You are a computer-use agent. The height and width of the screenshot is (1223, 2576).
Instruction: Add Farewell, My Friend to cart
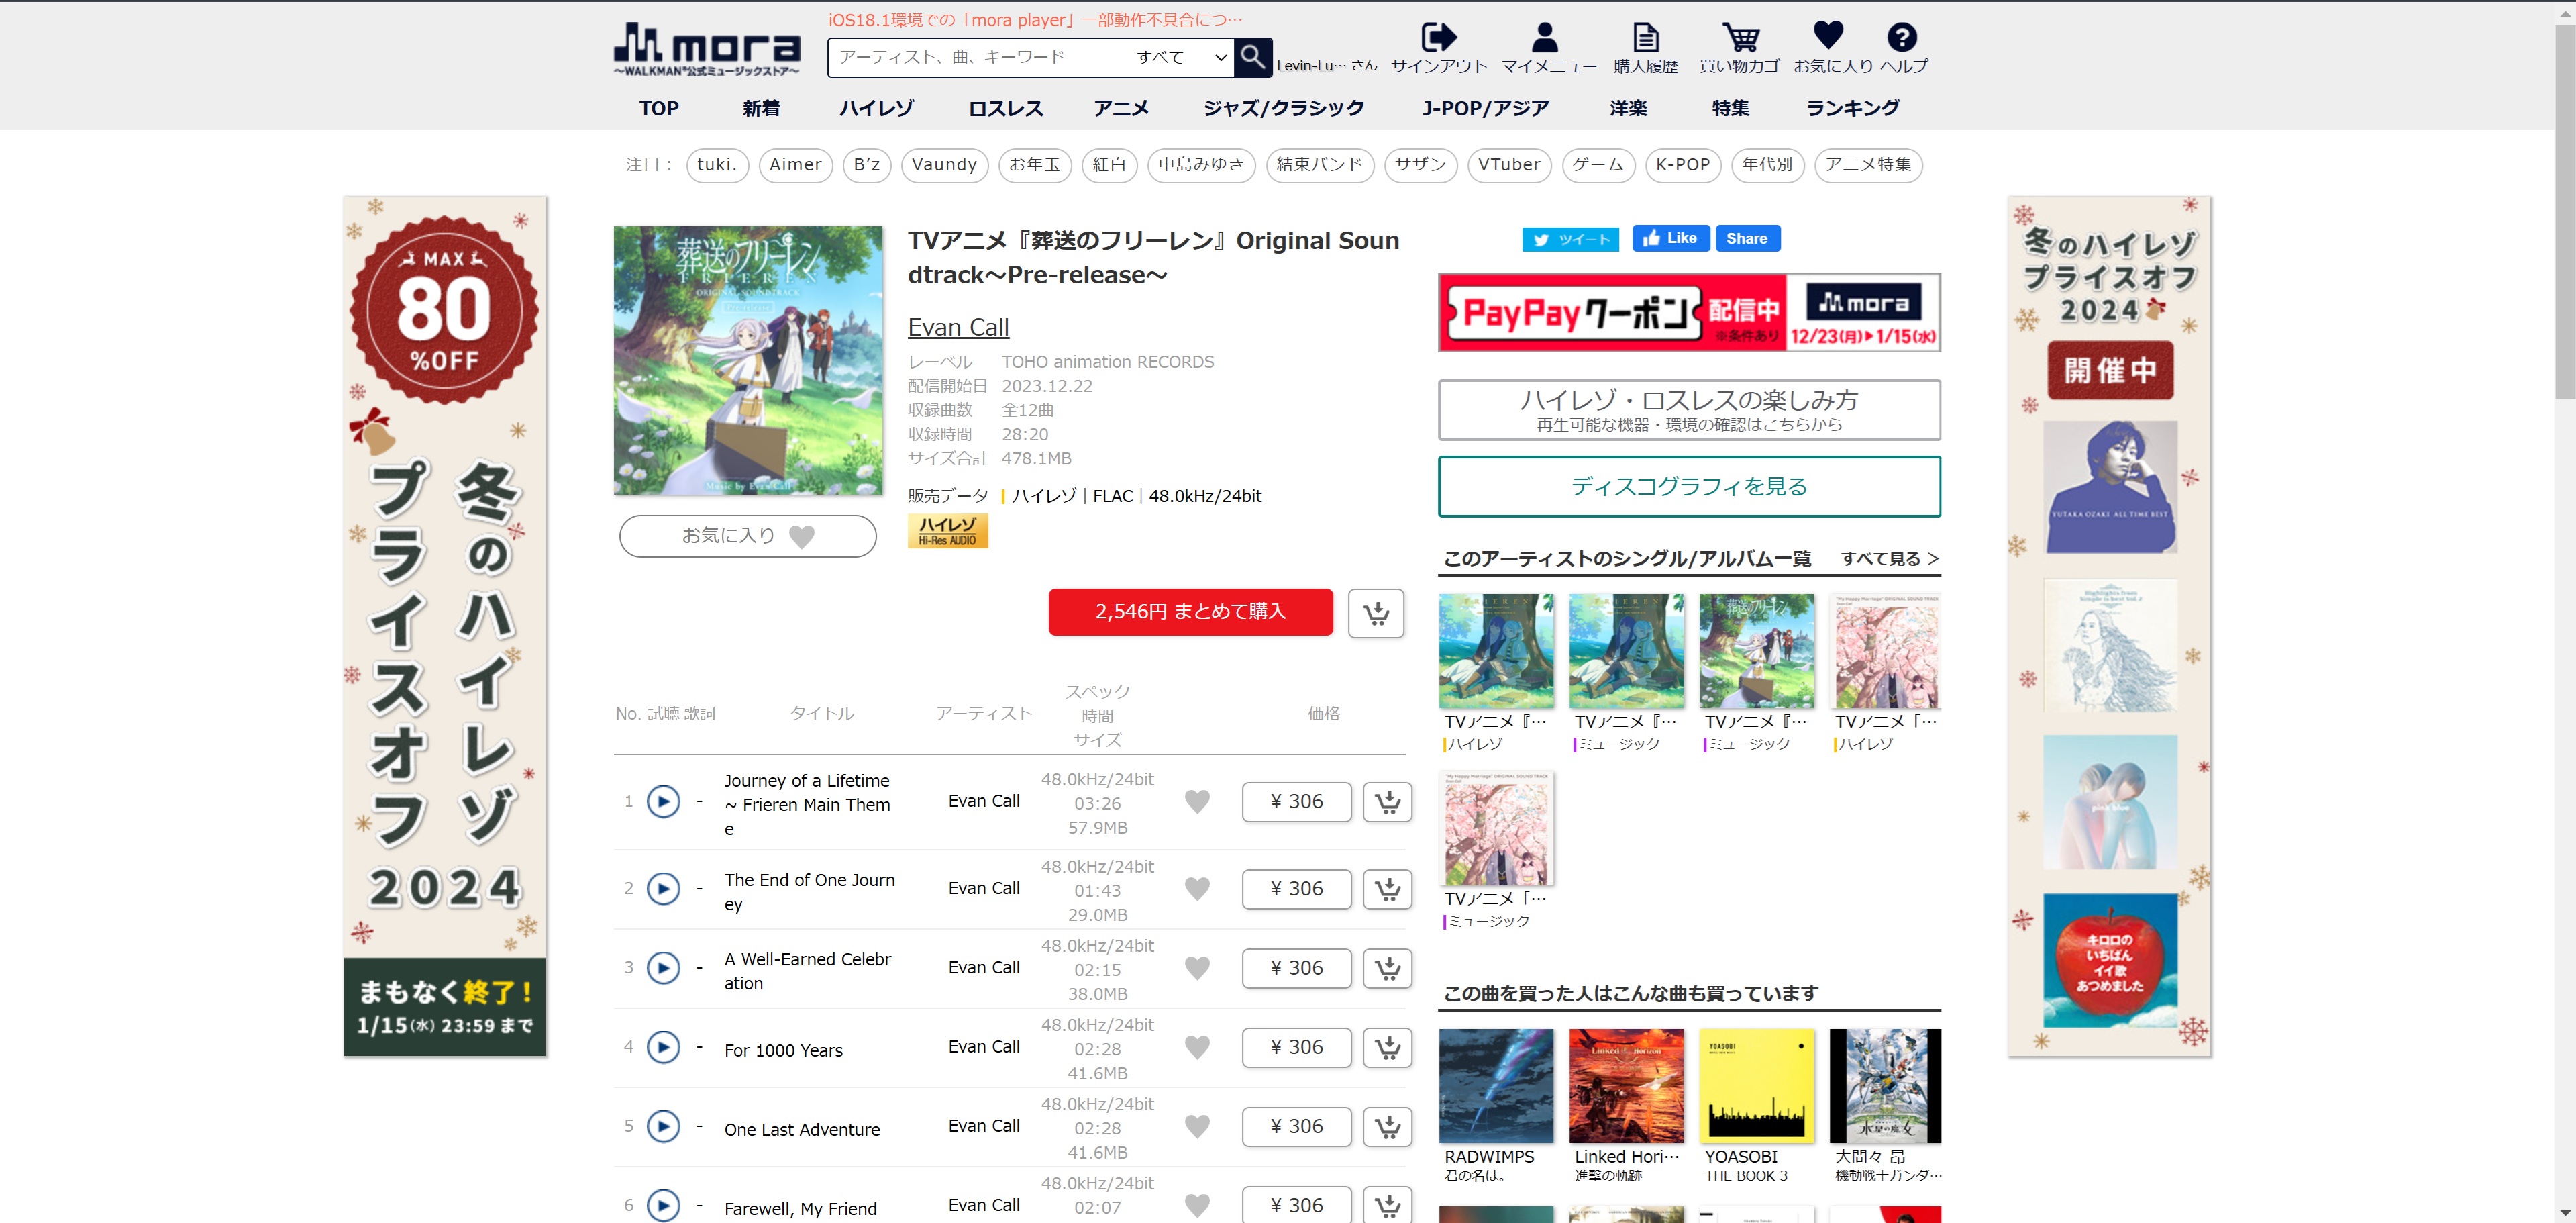tap(1387, 1205)
